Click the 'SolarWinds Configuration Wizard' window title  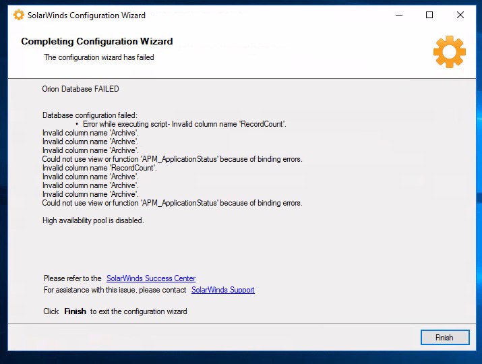(86, 15)
